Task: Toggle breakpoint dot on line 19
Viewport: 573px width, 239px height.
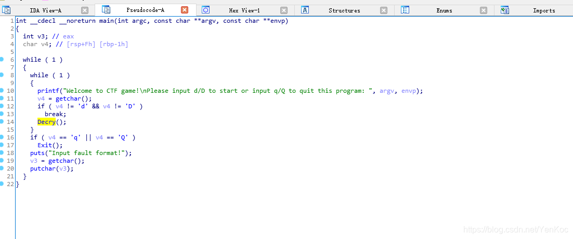Action: coord(2,160)
